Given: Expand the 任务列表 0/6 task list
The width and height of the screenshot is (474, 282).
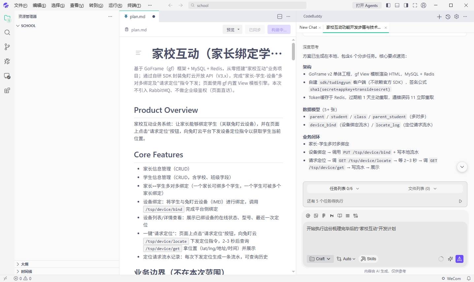Looking at the screenshot, I should [344, 189].
